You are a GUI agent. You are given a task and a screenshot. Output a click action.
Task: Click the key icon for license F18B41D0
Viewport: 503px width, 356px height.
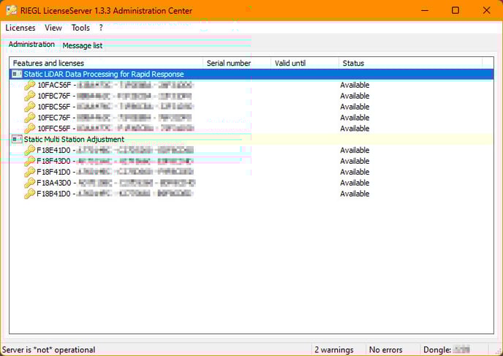click(29, 194)
